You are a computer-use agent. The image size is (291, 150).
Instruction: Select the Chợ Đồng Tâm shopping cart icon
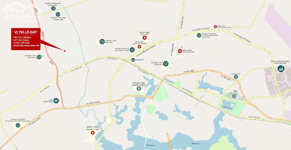pos(56,101)
